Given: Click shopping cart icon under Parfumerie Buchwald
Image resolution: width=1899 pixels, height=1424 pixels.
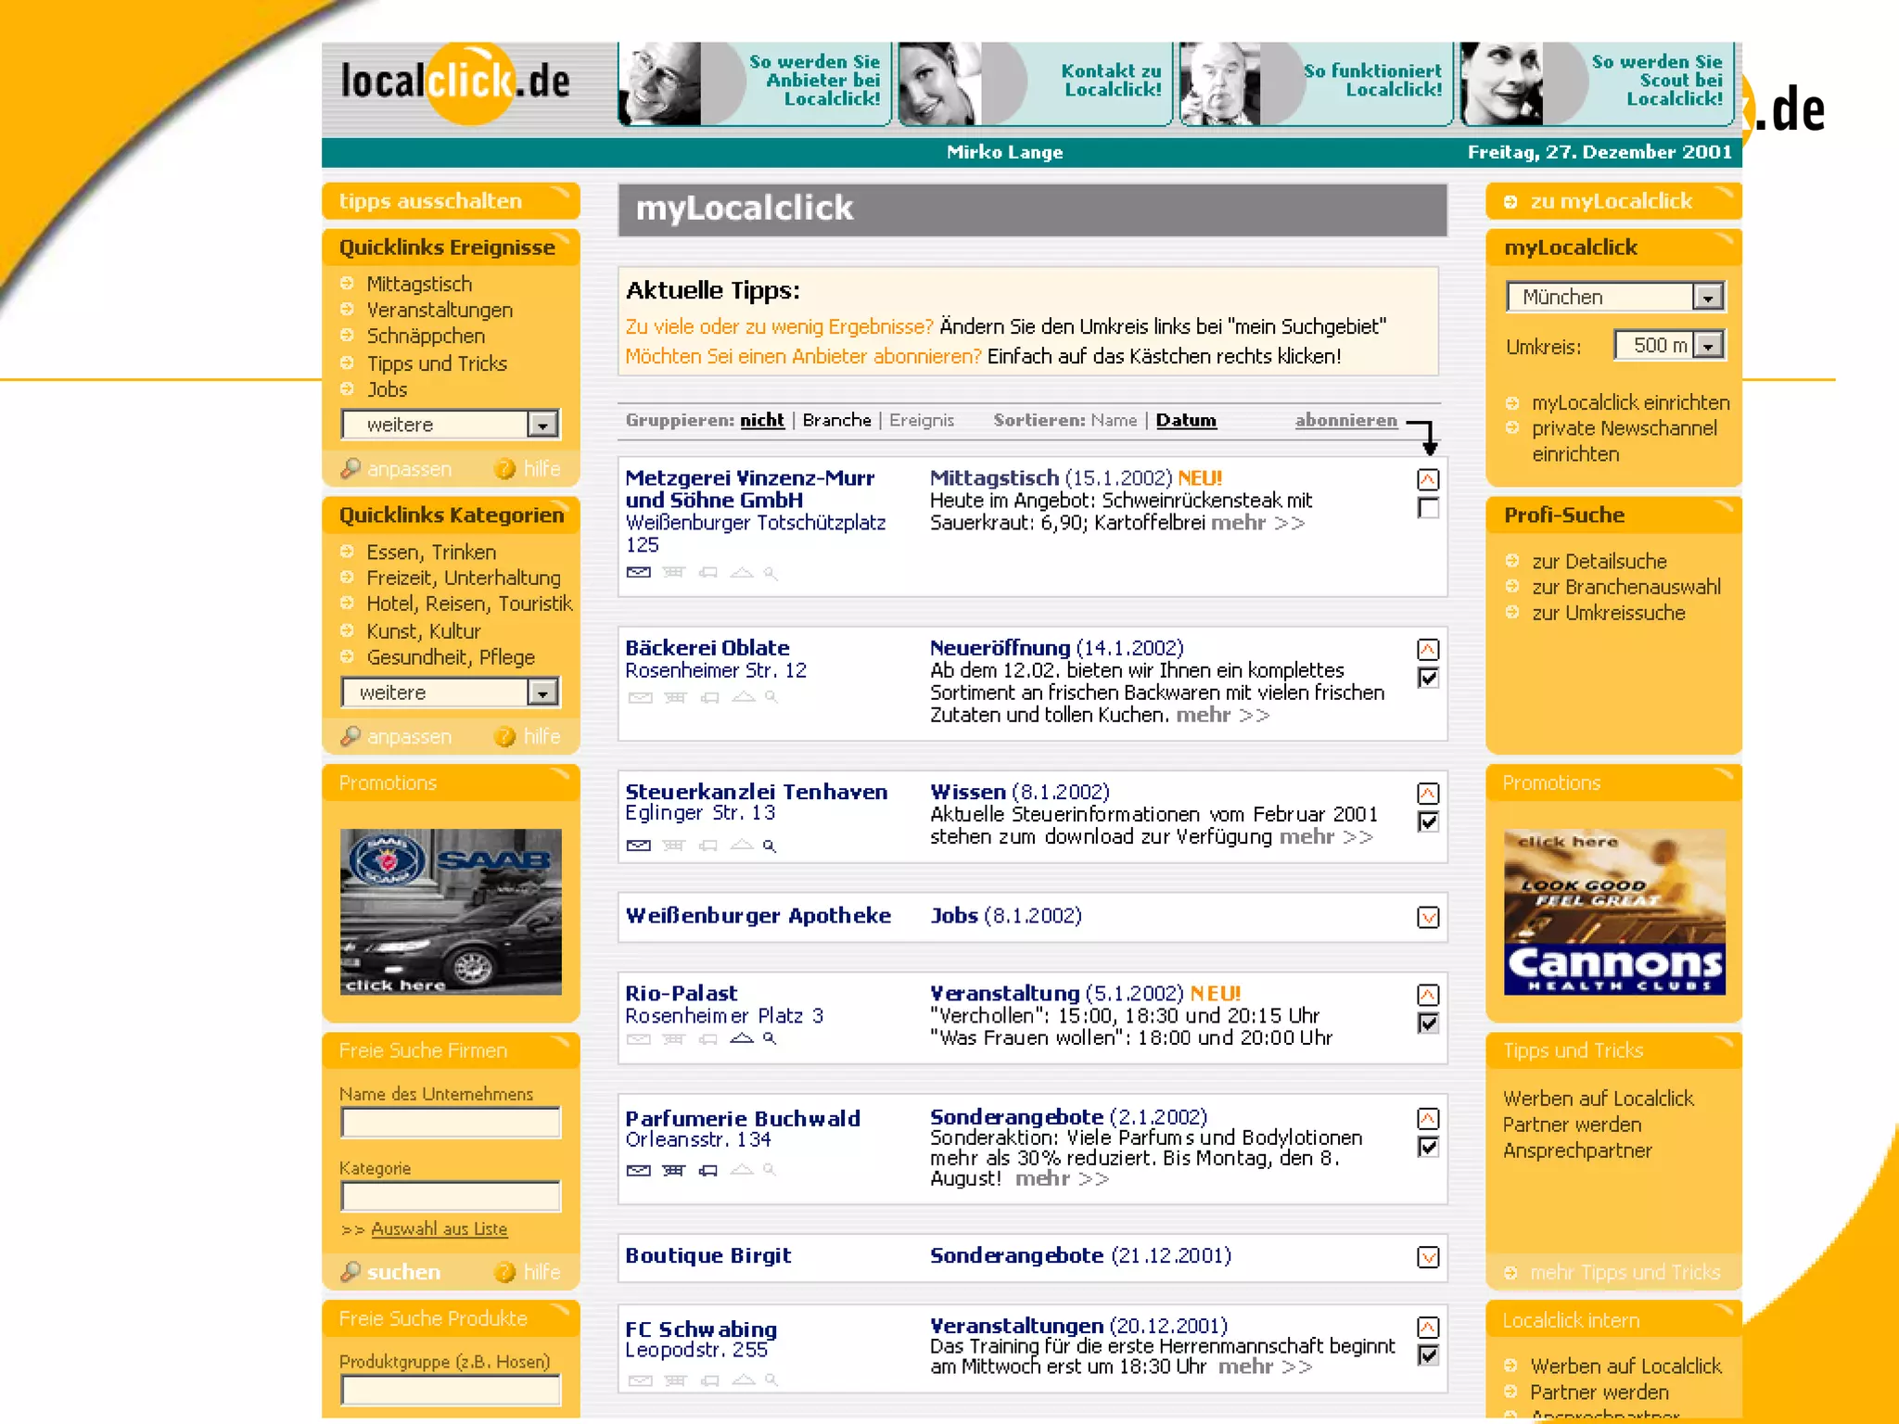Looking at the screenshot, I should click(x=674, y=1170).
